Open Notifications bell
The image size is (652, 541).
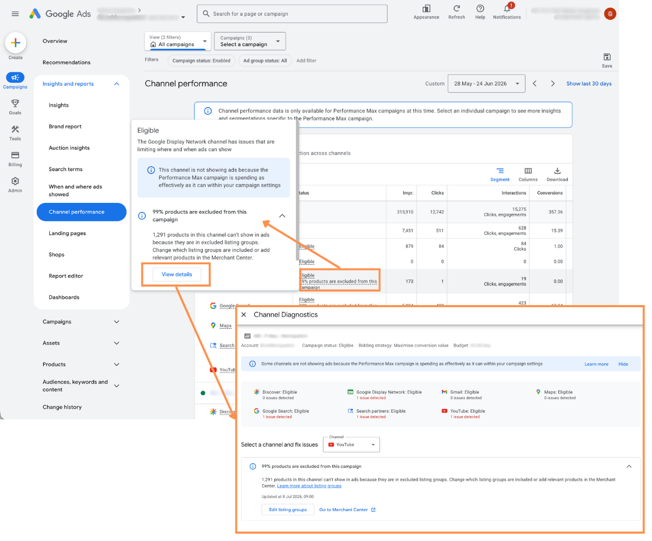(x=507, y=8)
